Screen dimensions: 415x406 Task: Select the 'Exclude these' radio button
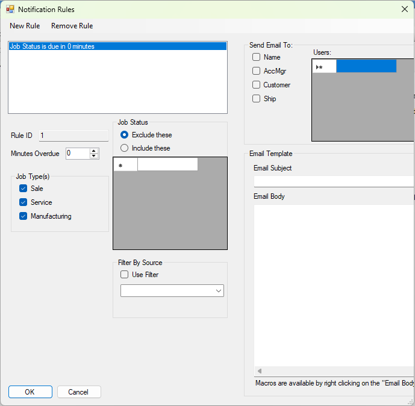pos(125,135)
